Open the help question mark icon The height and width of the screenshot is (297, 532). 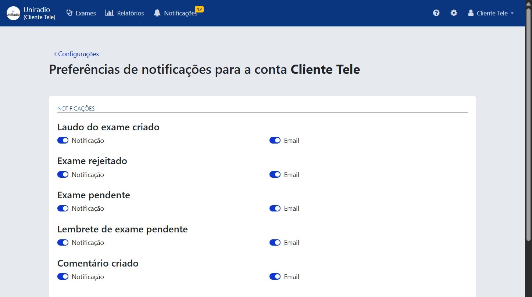pos(436,13)
